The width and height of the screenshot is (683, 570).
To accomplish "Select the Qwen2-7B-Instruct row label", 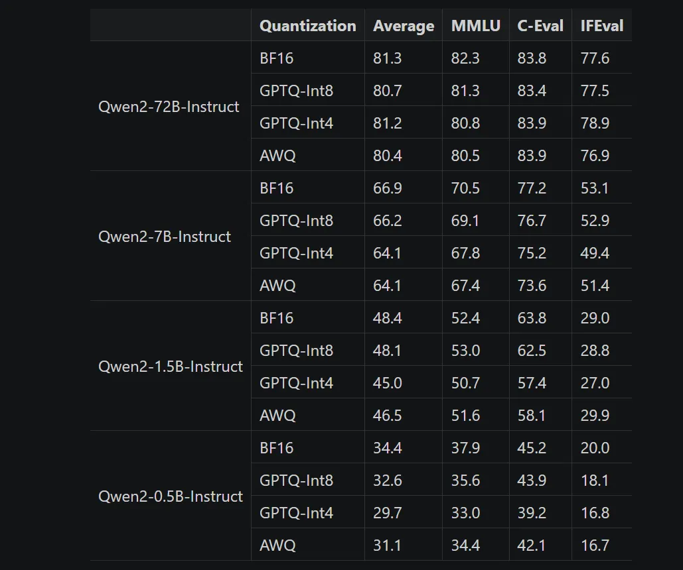I will click(164, 237).
